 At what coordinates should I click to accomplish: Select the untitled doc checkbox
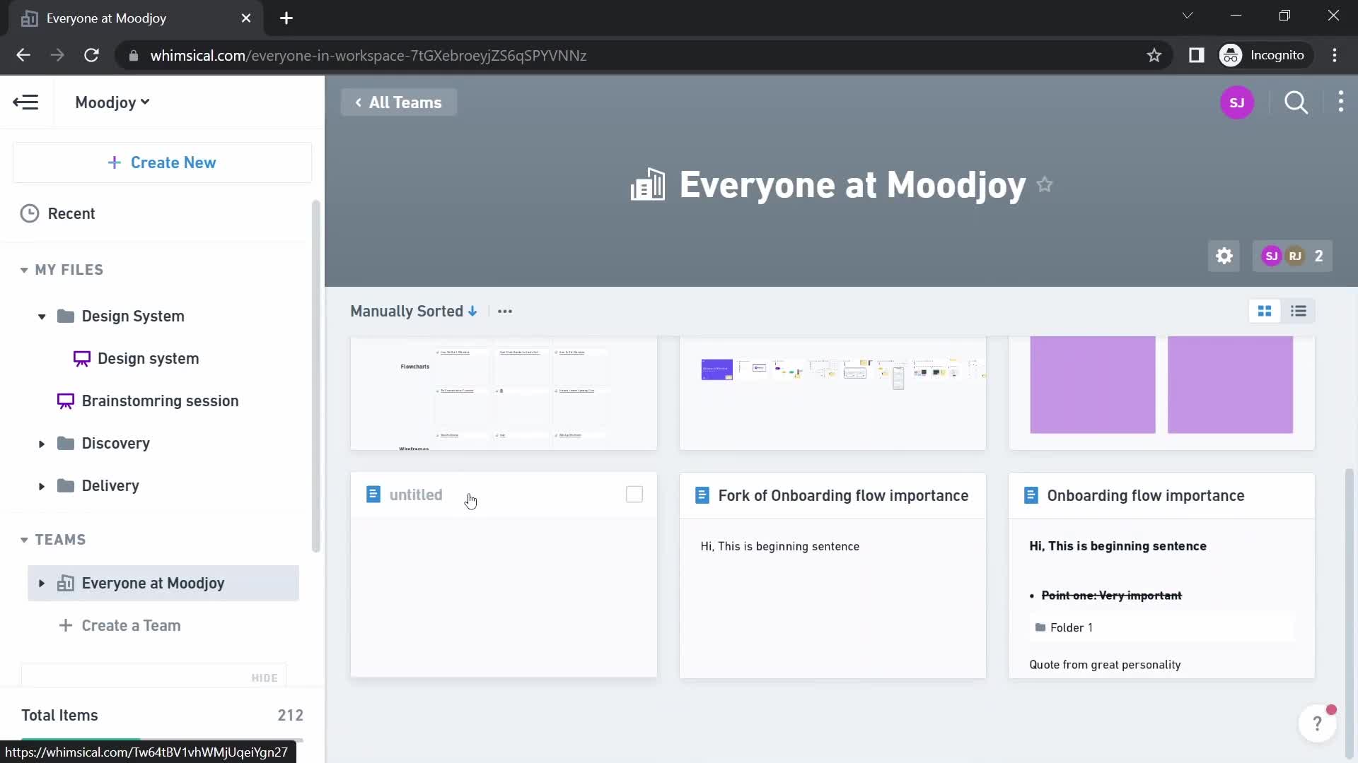point(634,495)
